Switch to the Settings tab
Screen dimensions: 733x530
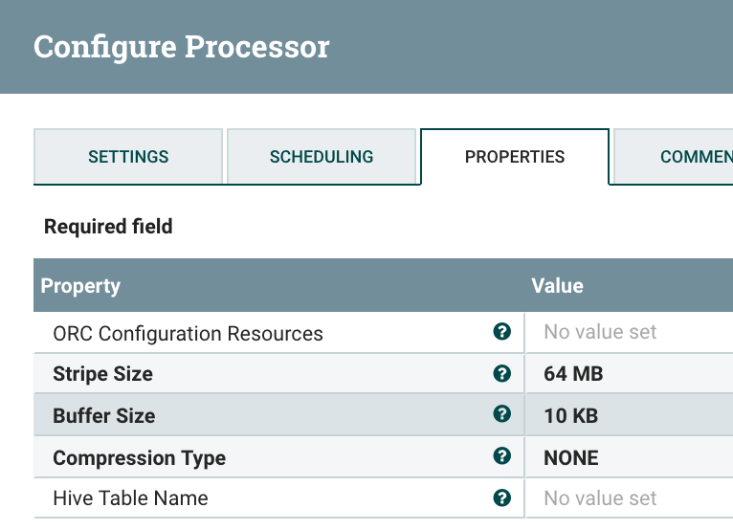point(128,157)
